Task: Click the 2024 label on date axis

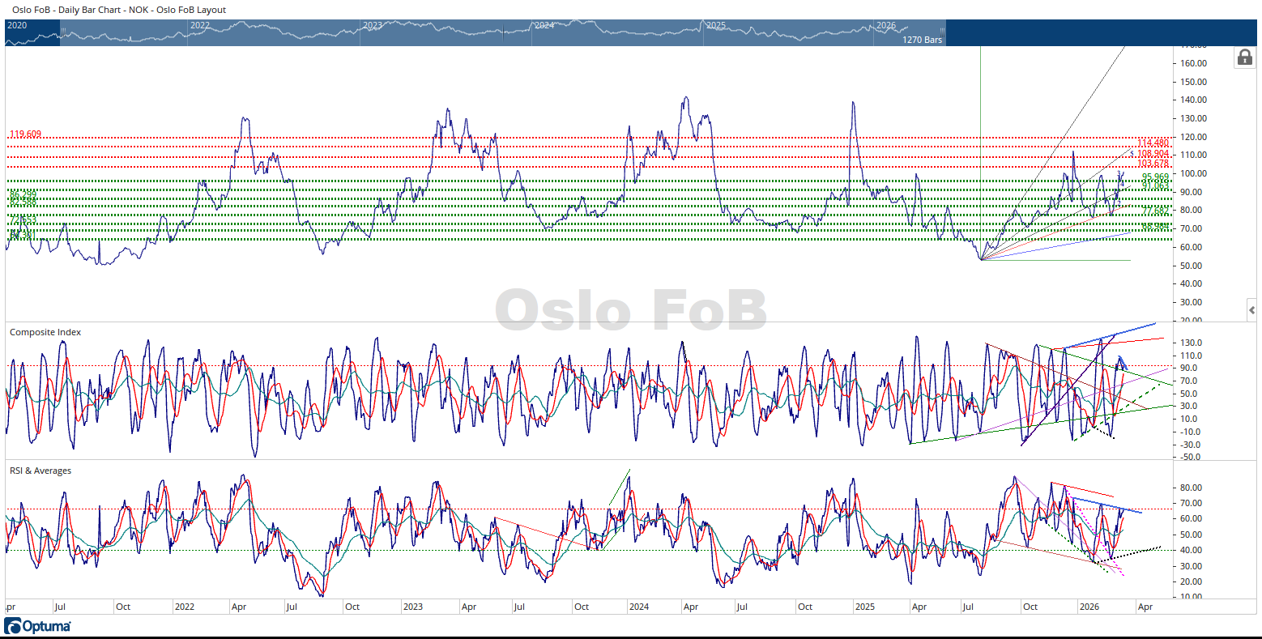Action: [x=639, y=607]
